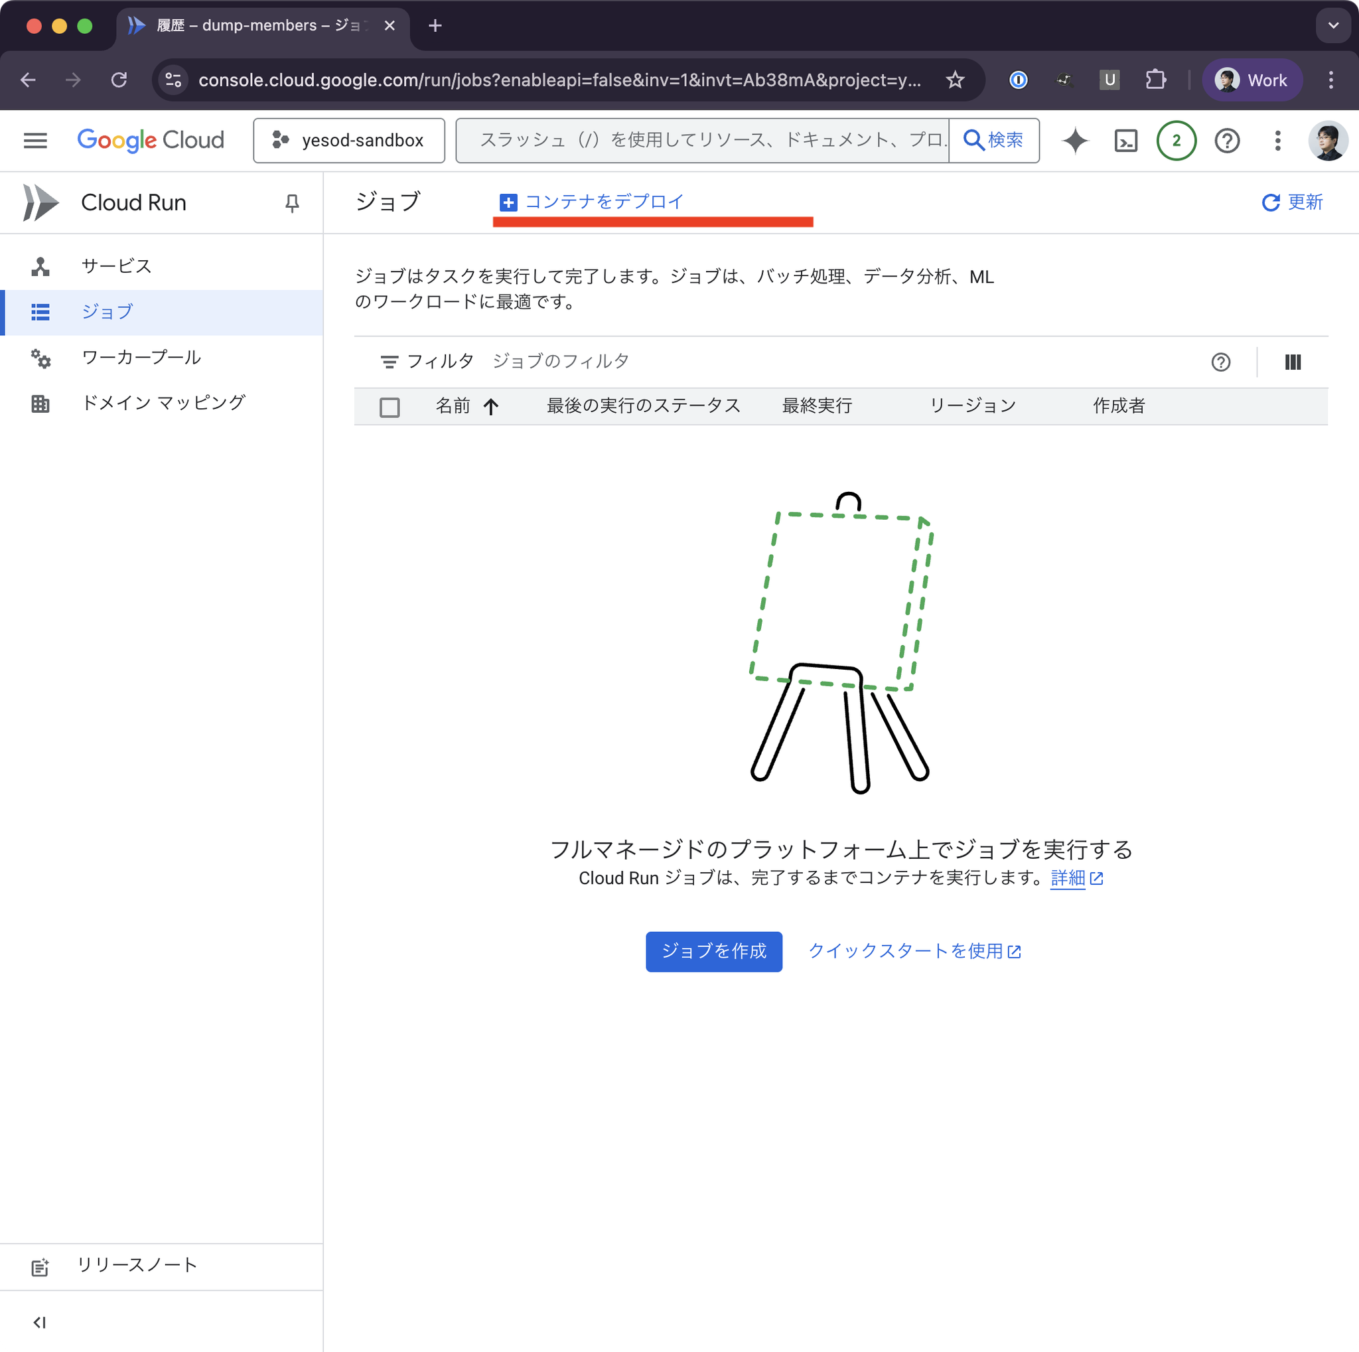Go back with browser back arrow
Viewport: 1359px width, 1352px height.
click(28, 80)
